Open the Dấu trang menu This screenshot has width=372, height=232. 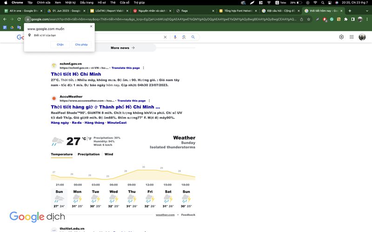coord(86,3)
